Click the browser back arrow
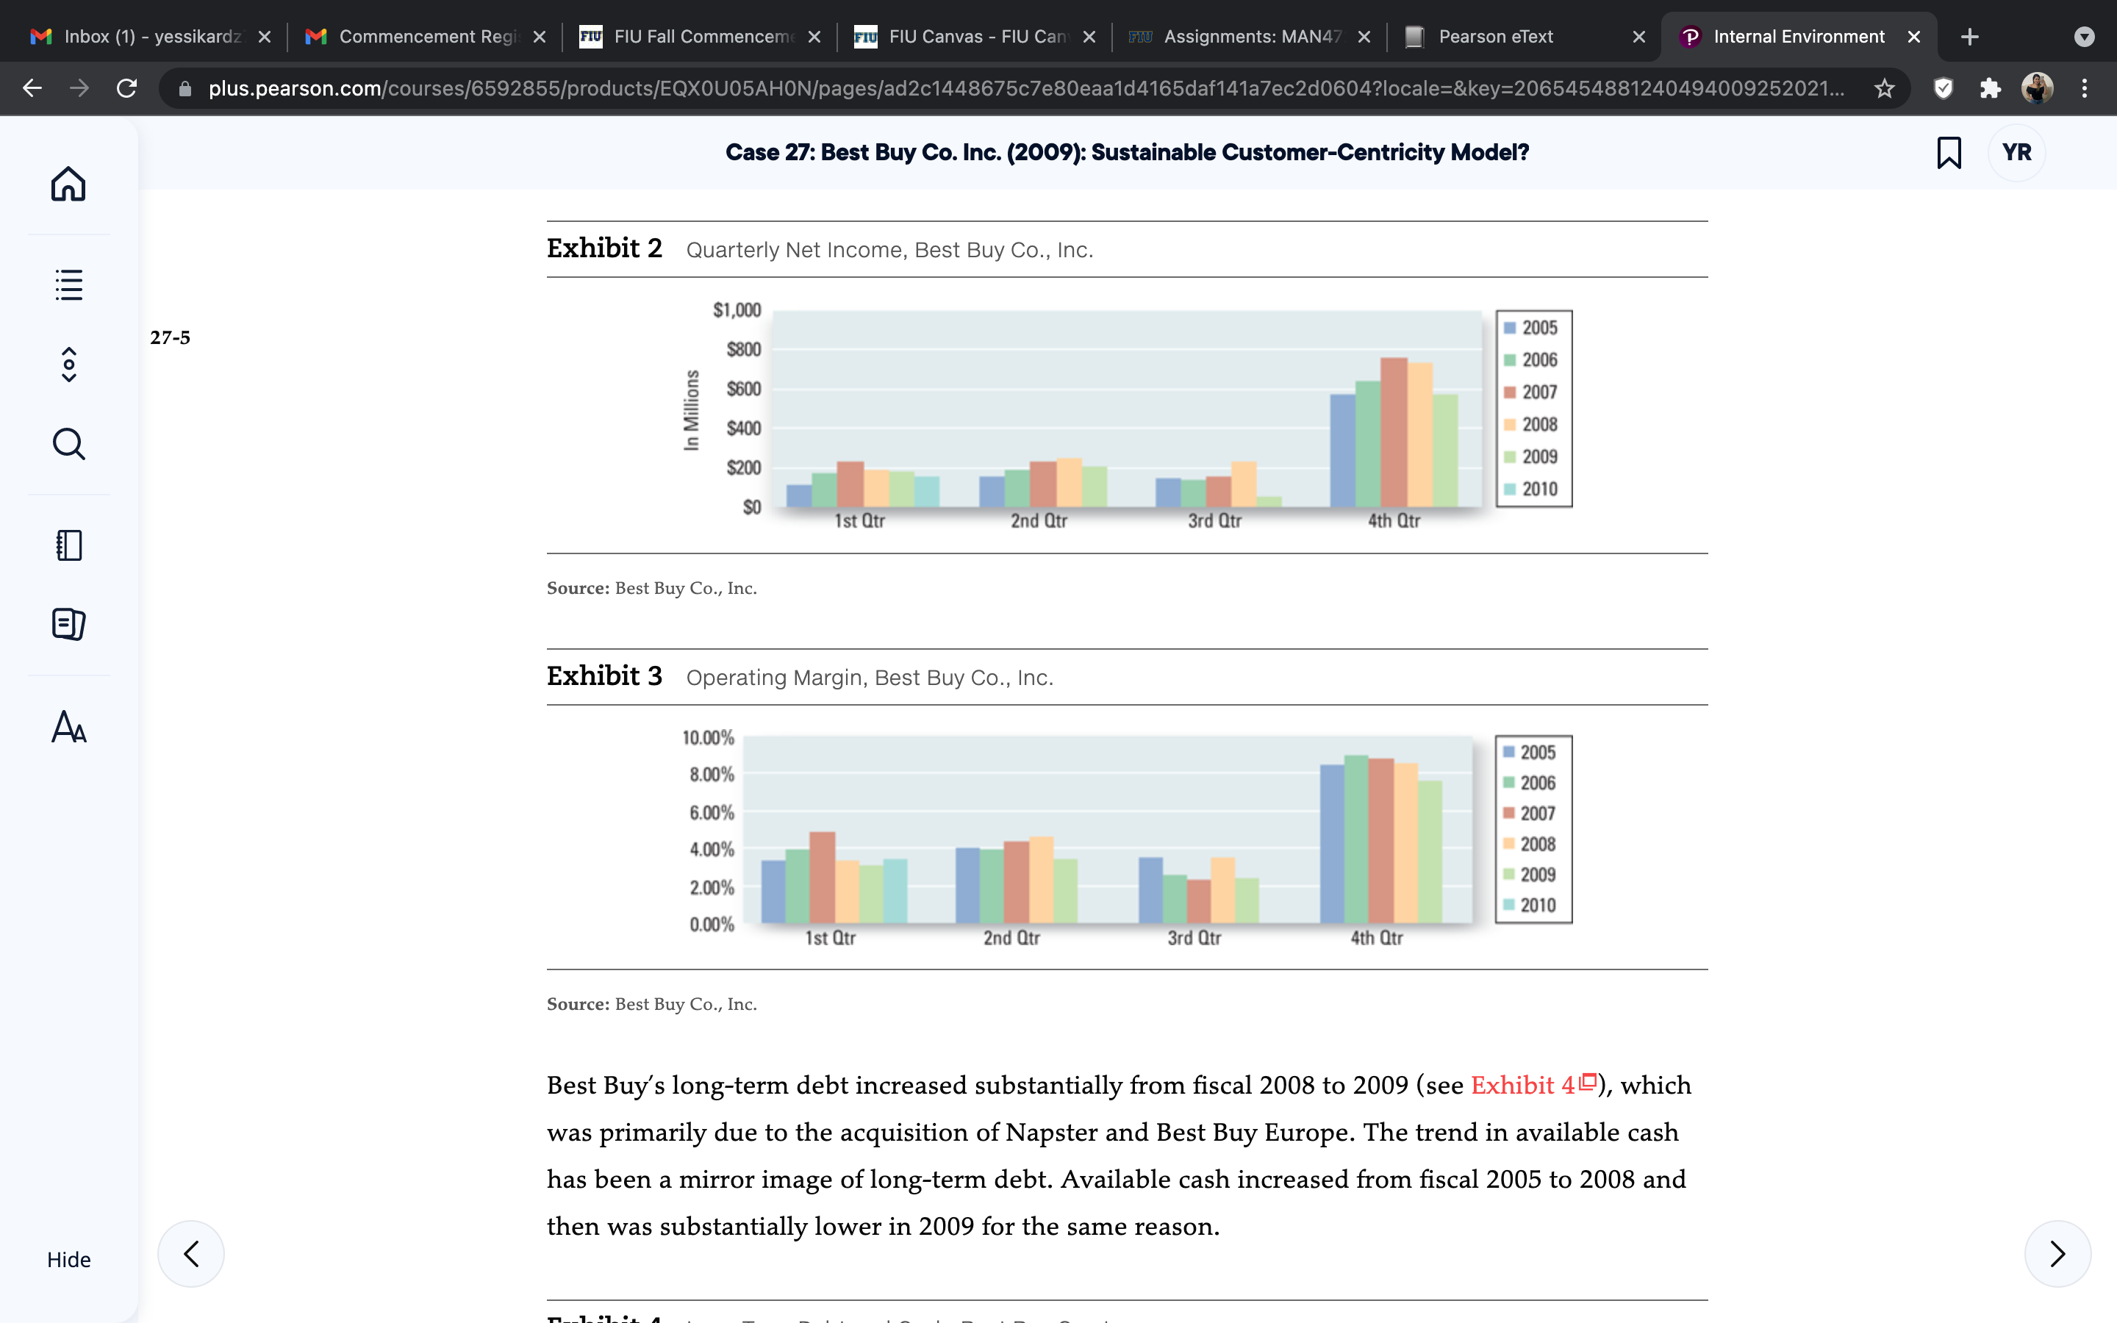 tap(32, 88)
